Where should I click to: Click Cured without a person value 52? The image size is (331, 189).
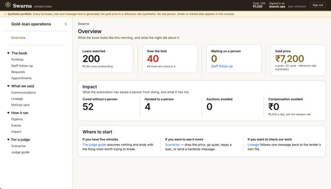coord(88,107)
